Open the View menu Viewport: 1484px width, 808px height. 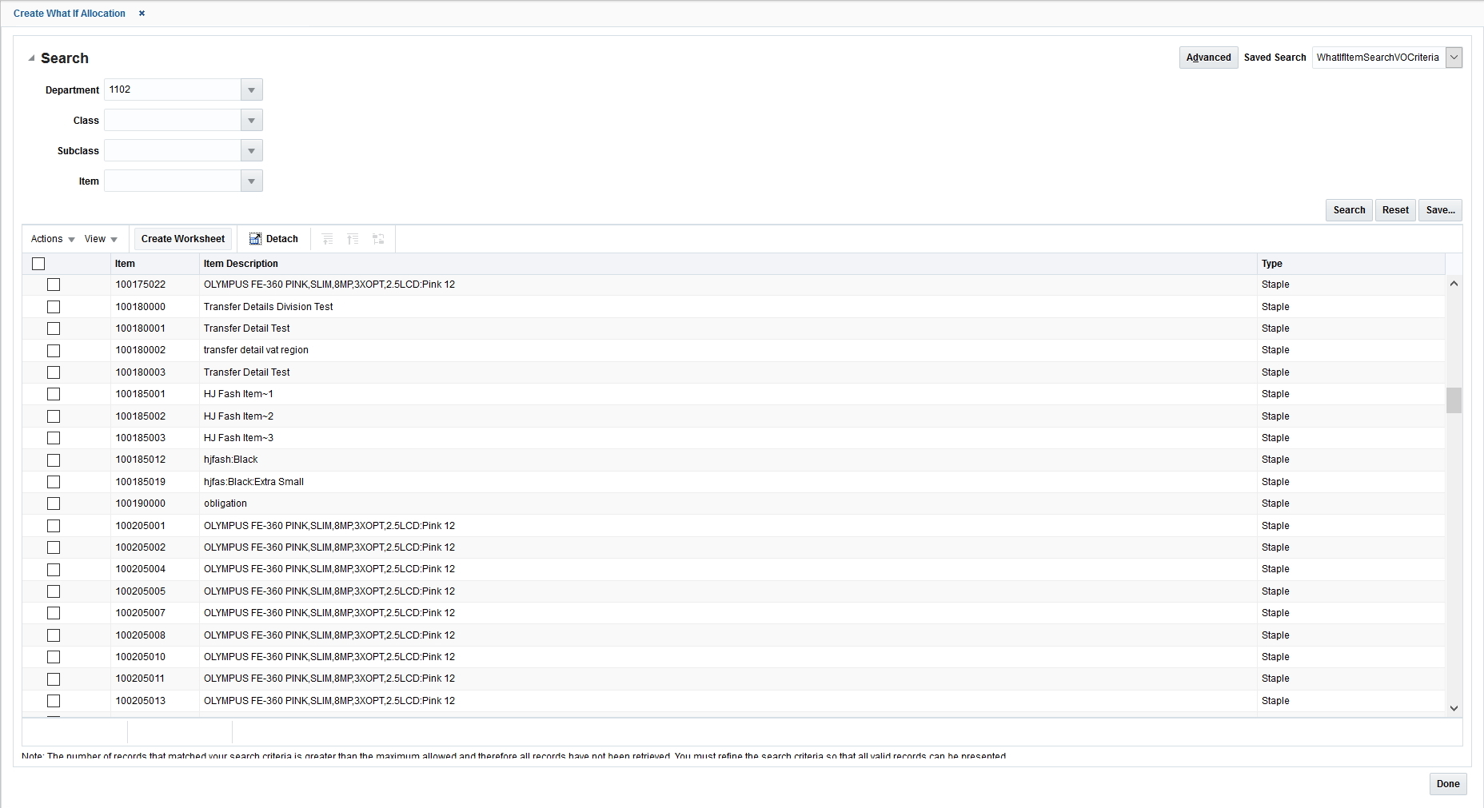click(101, 239)
